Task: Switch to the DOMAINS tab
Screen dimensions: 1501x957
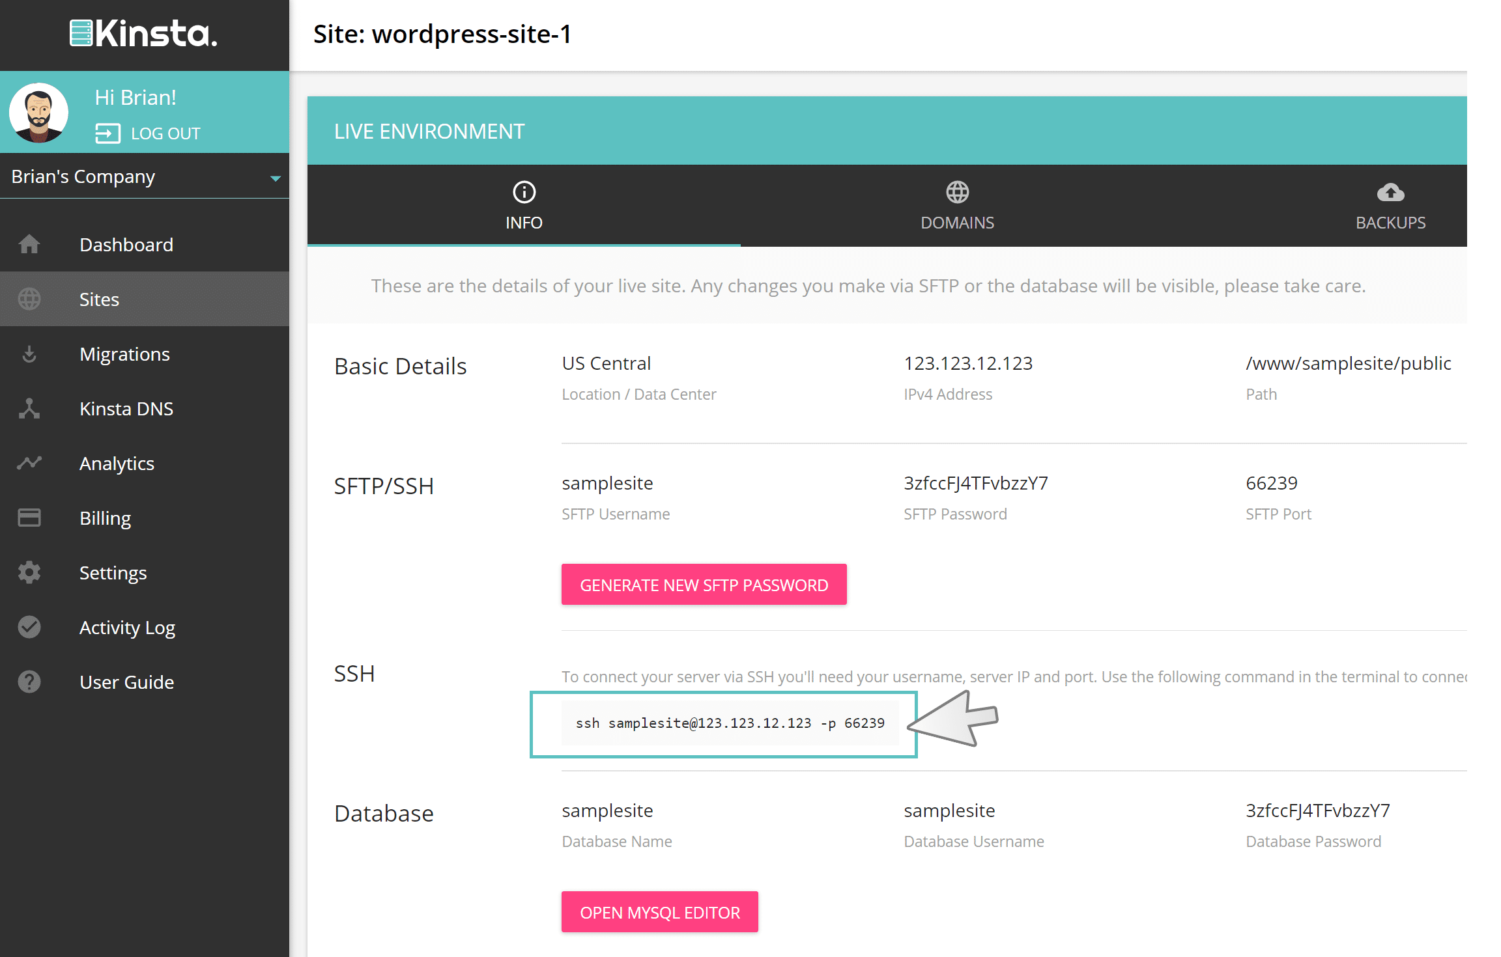Action: point(957,206)
